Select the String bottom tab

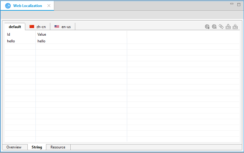click(x=37, y=147)
